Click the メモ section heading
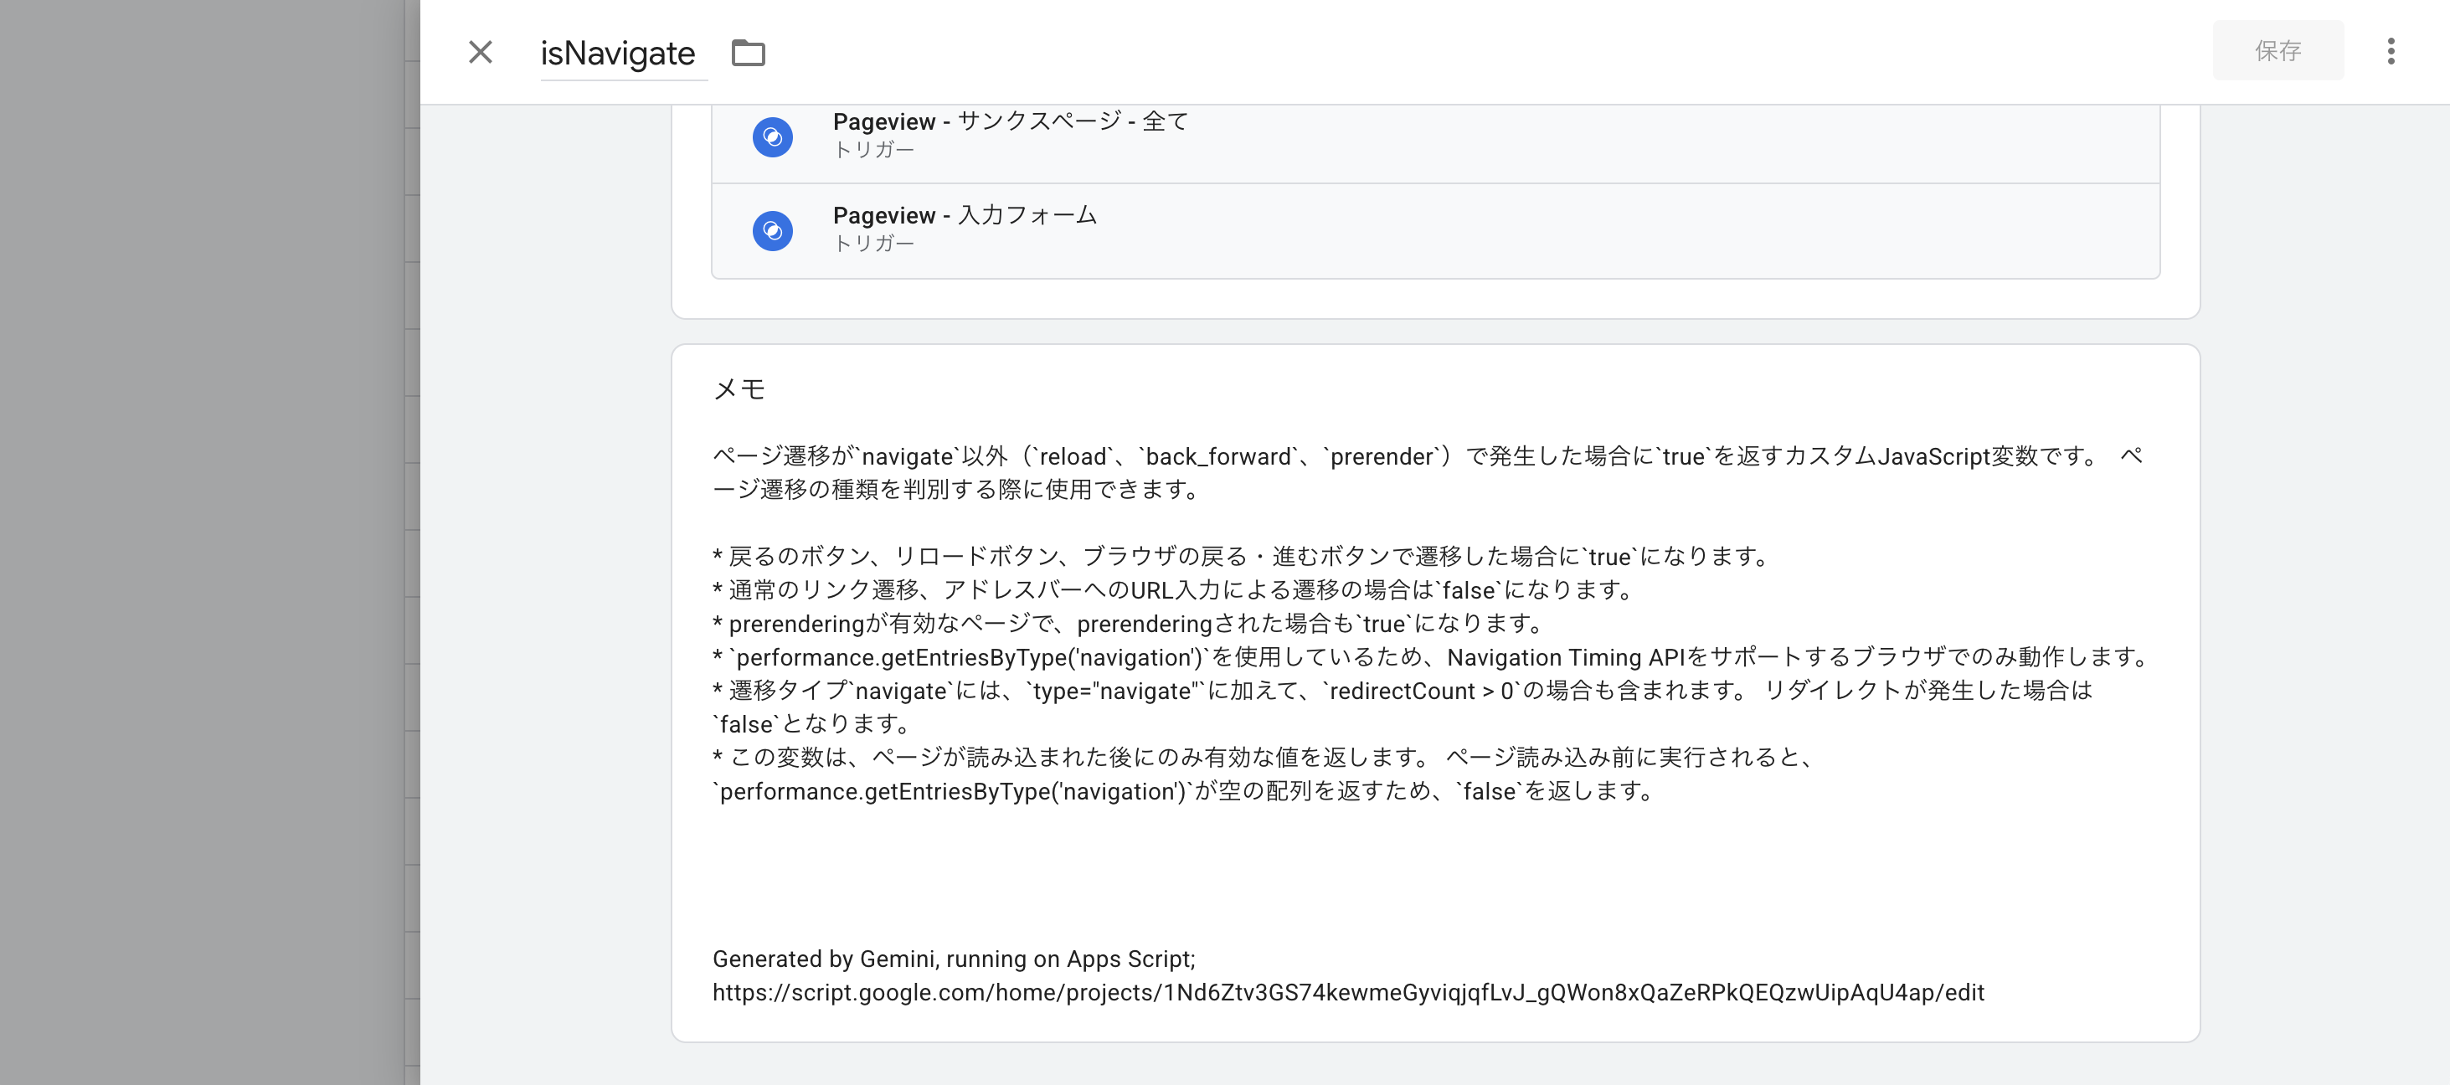 coord(739,389)
